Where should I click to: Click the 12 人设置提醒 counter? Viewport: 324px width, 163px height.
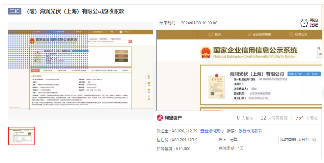coord(274,118)
